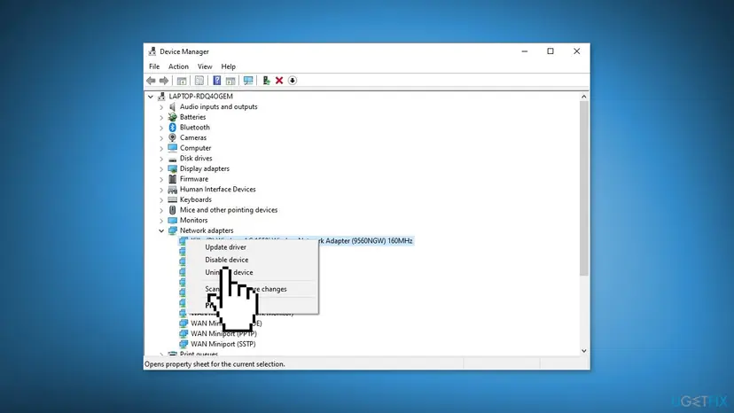Click status text 'Opens property sheet for the current selection.'
Screen dimensions: 734x413
215,364
